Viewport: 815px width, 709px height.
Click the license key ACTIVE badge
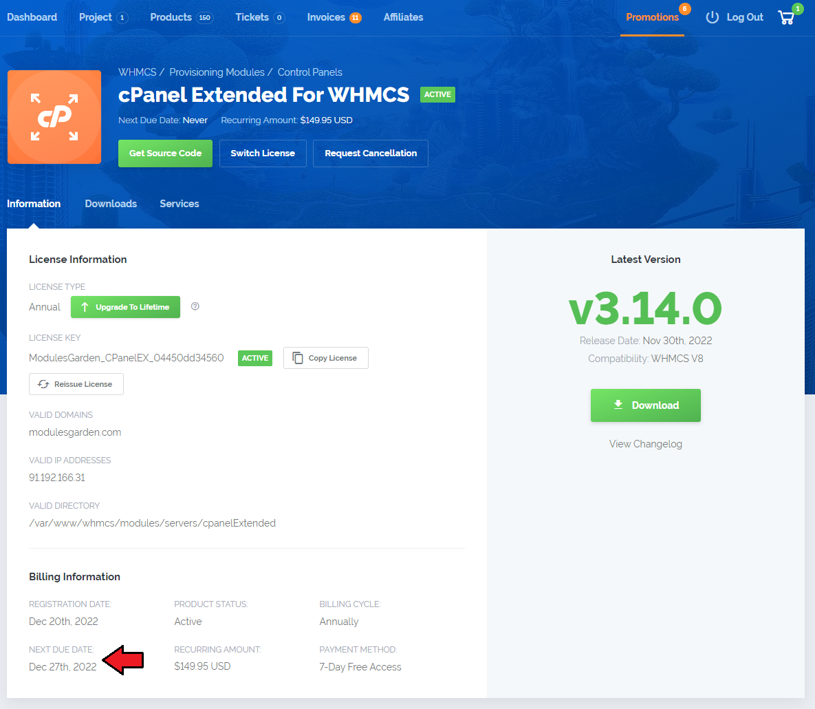255,358
